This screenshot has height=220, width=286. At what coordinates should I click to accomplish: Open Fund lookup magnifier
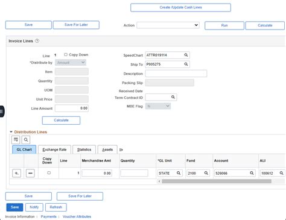coord(206,173)
